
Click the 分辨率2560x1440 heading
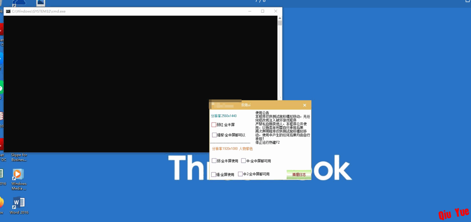coord(224,116)
